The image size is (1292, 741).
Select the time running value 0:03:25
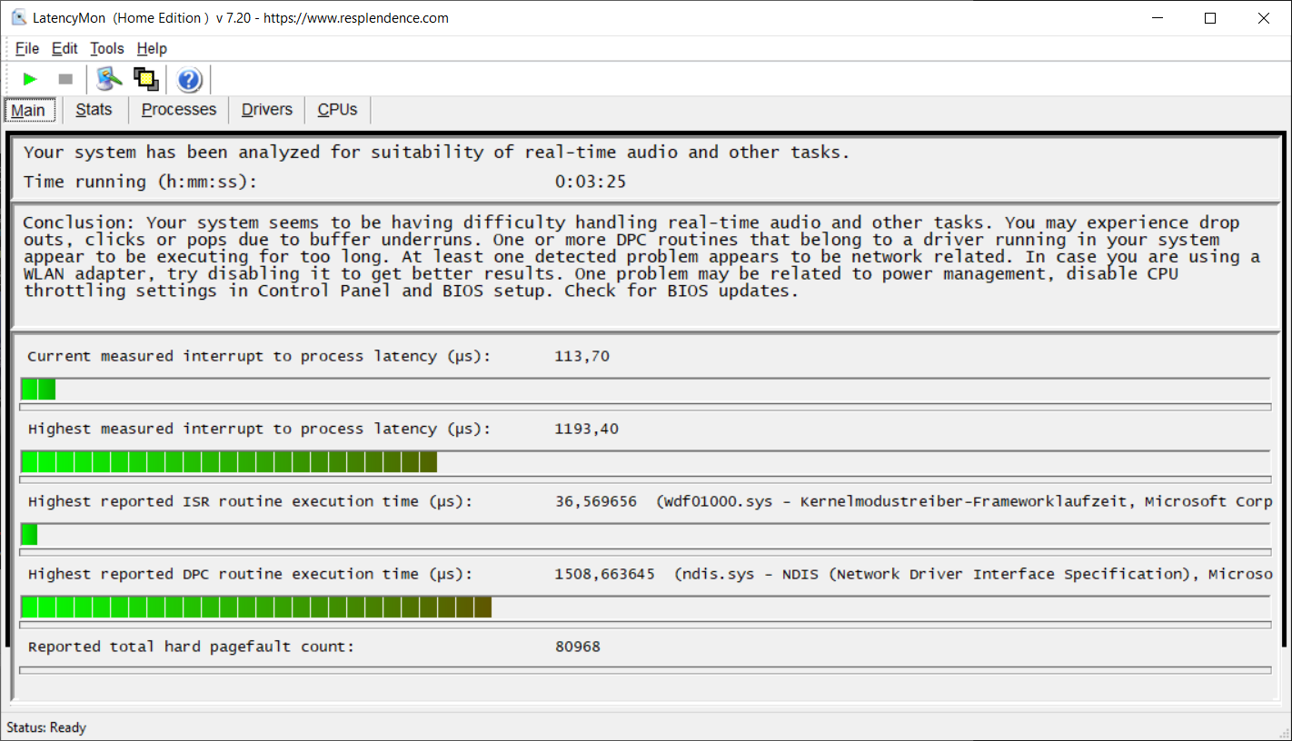tap(591, 182)
